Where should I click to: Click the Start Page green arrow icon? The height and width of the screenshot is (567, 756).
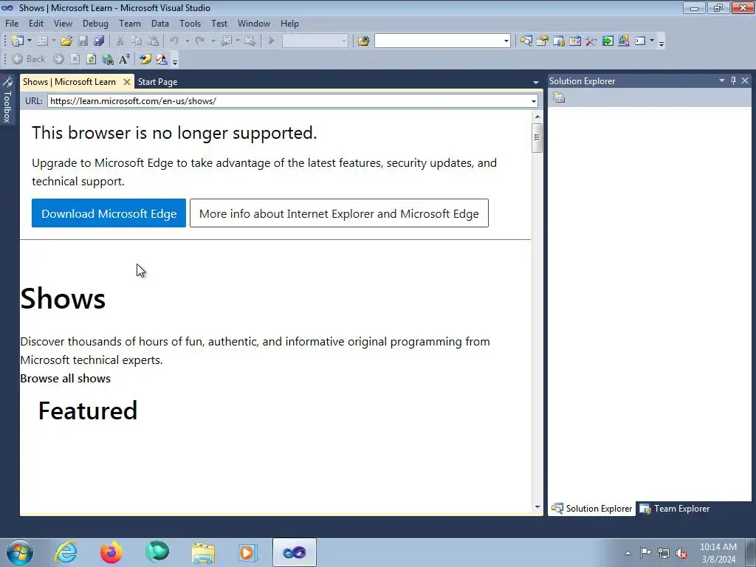(608, 41)
